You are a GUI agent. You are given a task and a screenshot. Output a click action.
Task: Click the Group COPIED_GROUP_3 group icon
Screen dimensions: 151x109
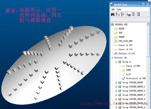(x=120, y=95)
